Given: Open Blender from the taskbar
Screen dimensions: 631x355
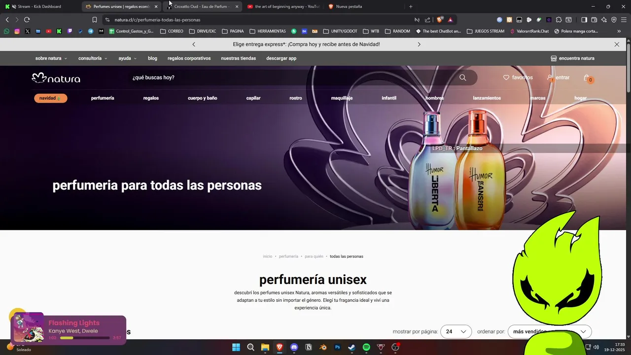Looking at the screenshot, I should (323, 347).
